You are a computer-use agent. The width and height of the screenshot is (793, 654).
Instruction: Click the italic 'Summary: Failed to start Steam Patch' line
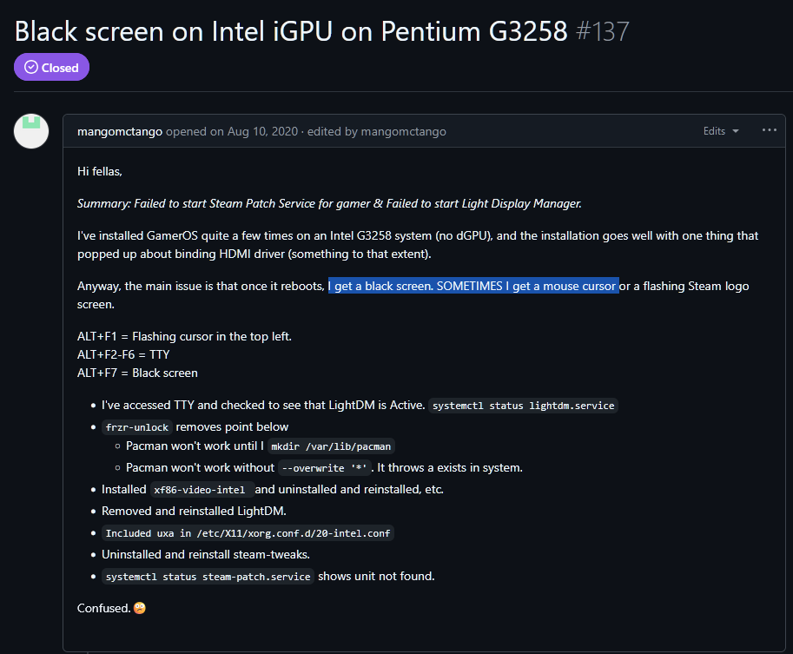click(x=329, y=203)
